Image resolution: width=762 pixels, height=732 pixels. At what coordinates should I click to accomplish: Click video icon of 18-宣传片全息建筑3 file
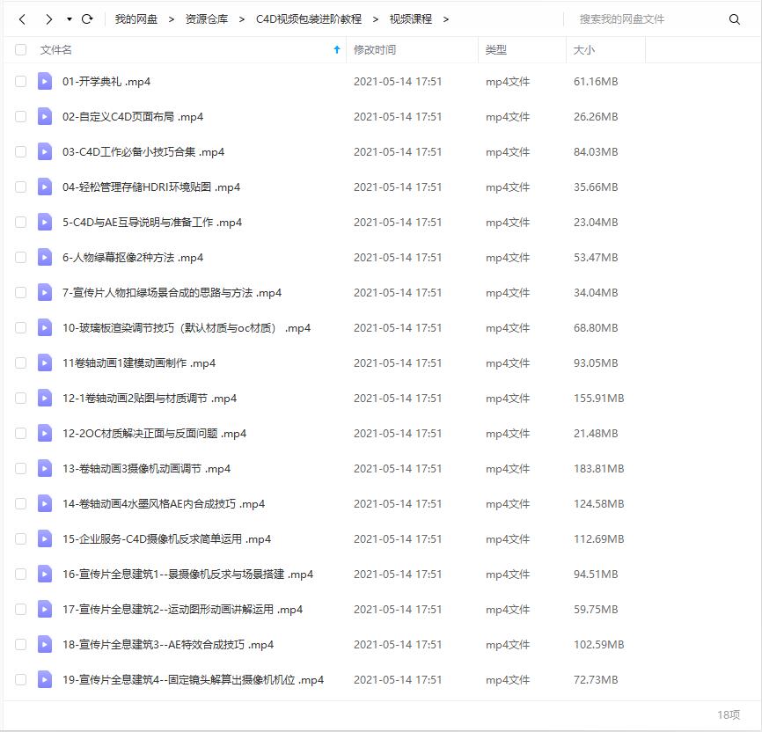click(x=45, y=645)
